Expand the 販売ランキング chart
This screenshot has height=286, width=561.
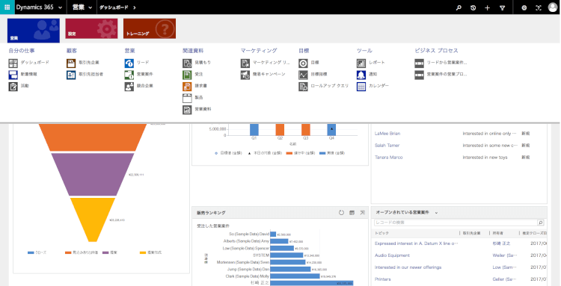pos(363,213)
